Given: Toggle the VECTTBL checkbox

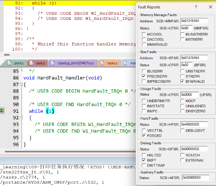Looking at the screenshot, I should click(144, 130).
